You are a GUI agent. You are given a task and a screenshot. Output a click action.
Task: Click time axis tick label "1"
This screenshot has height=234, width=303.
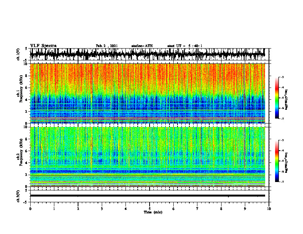tap(54, 209)
